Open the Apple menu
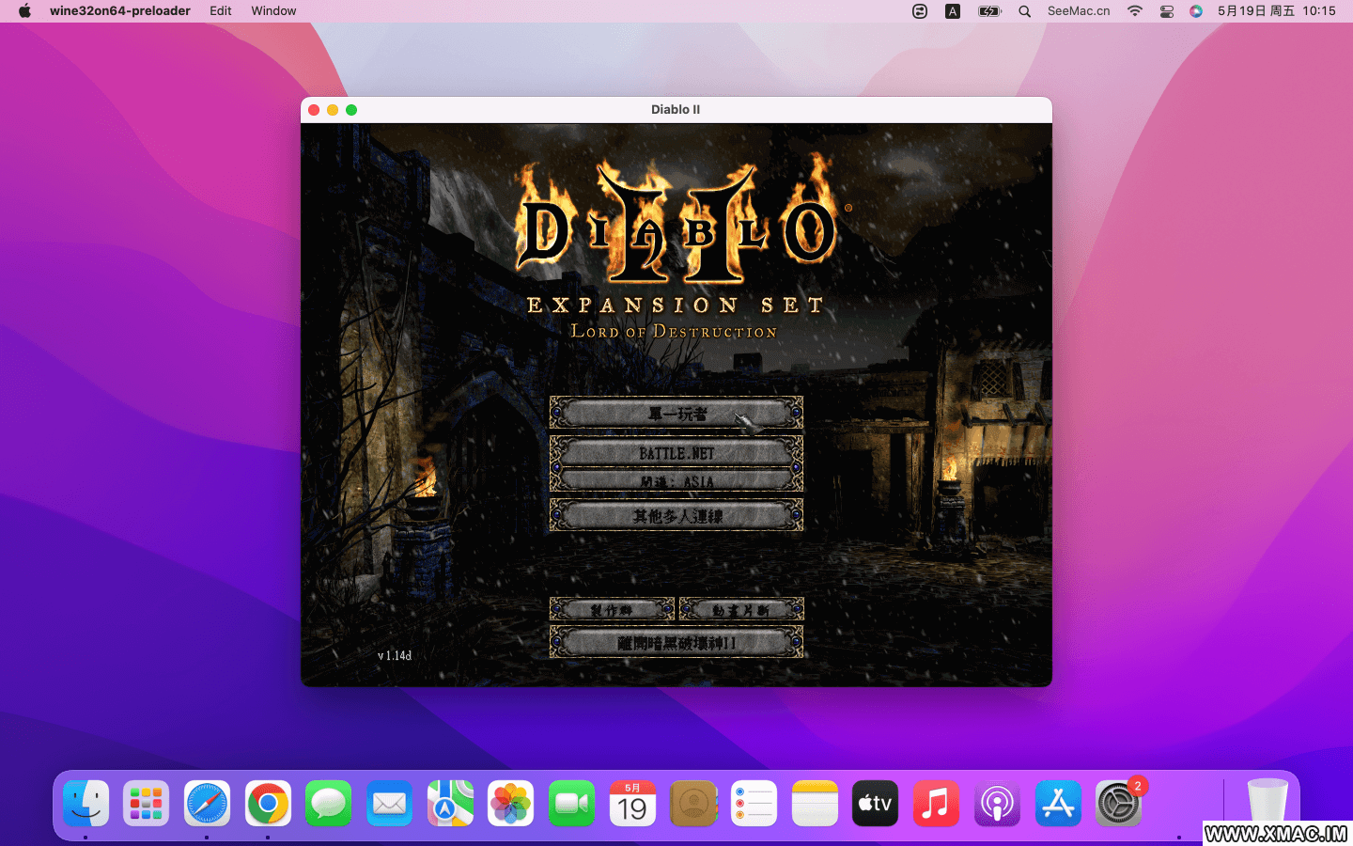 tap(24, 11)
